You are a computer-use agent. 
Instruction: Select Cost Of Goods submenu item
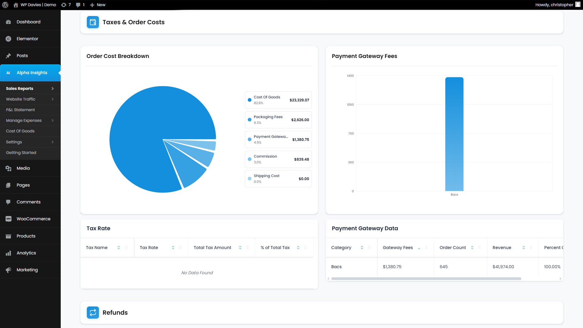[x=20, y=131]
